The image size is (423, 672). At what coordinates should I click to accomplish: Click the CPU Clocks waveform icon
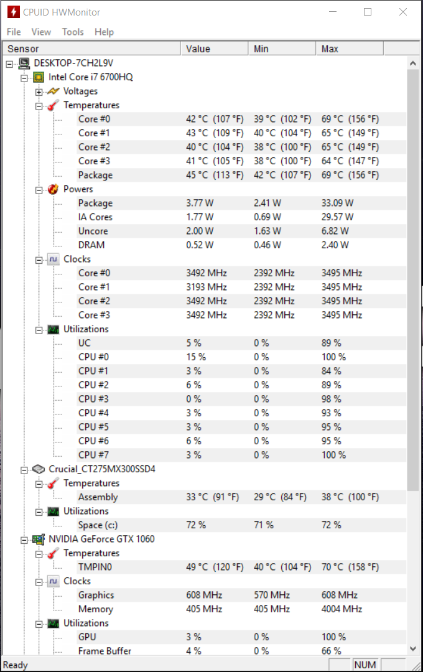[x=53, y=259]
